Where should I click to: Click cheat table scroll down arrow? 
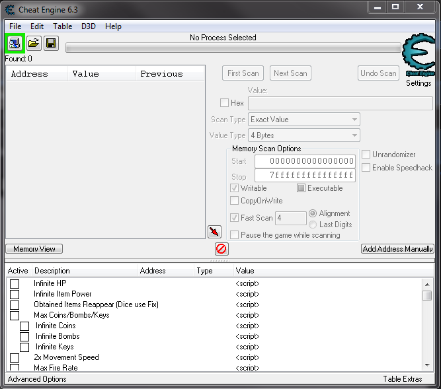tap(427, 365)
